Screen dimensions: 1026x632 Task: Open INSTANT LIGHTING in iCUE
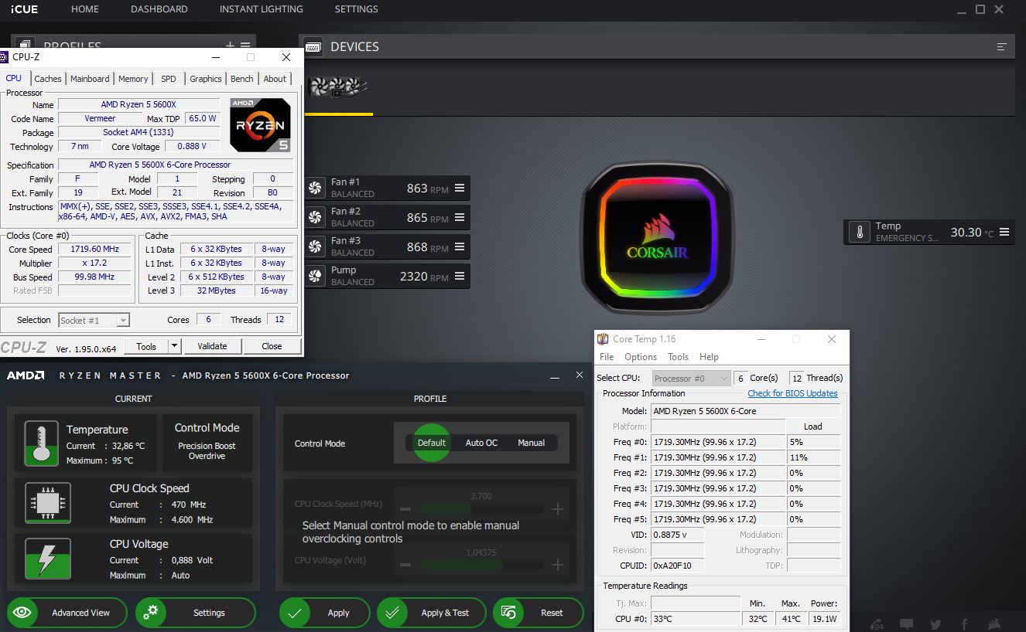point(262,9)
